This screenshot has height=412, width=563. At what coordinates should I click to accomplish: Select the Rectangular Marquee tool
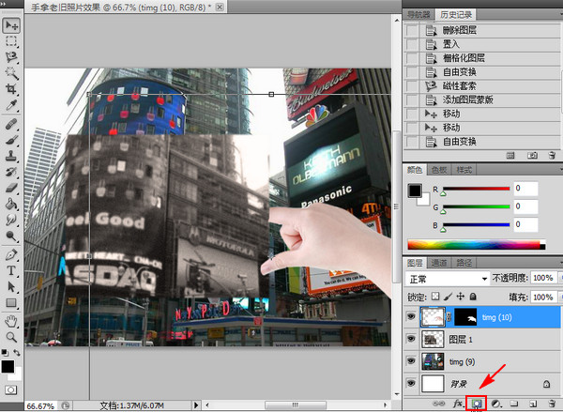tap(11, 41)
